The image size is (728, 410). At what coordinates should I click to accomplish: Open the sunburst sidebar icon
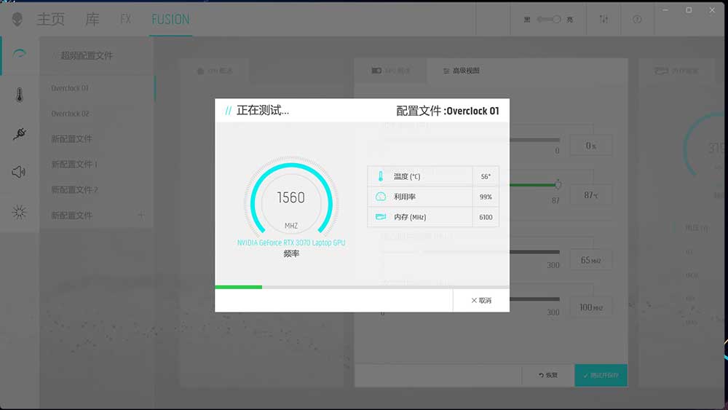tap(19, 212)
